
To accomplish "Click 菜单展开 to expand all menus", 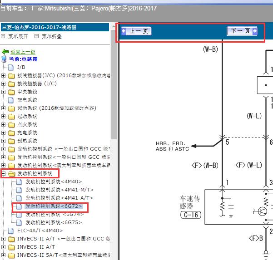I will tap(18, 36).
